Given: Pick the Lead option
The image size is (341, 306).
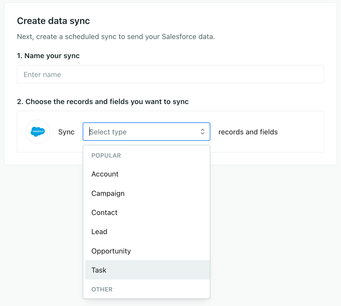Looking at the screenshot, I should pos(148,232).
